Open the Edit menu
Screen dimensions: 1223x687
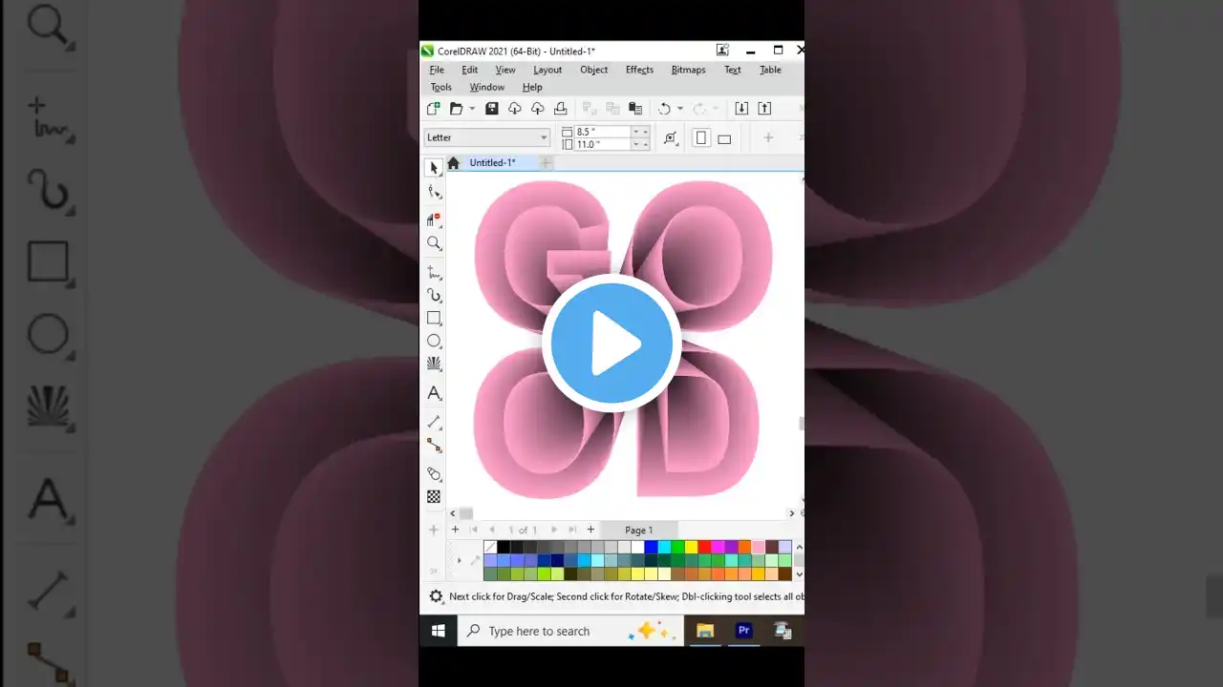pyautogui.click(x=470, y=70)
